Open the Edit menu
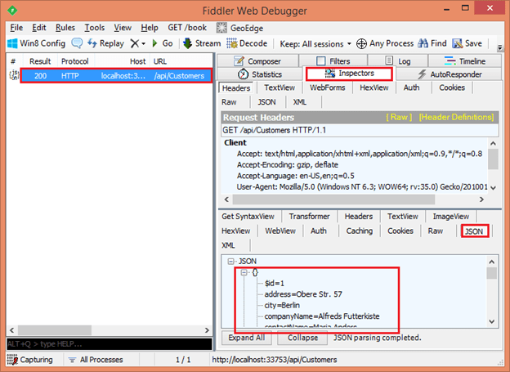Viewport: 510px width, 372px height. (x=39, y=28)
